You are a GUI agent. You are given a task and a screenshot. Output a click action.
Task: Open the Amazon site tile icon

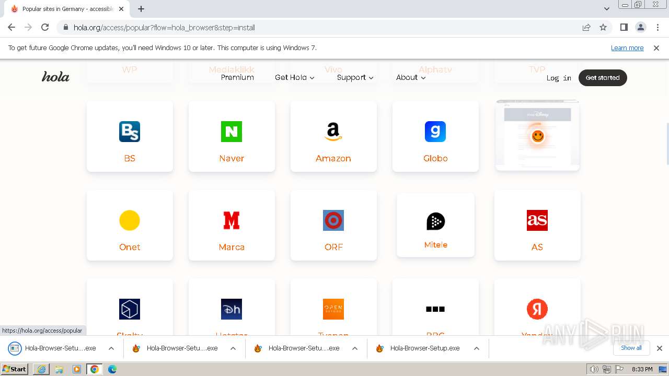333,132
